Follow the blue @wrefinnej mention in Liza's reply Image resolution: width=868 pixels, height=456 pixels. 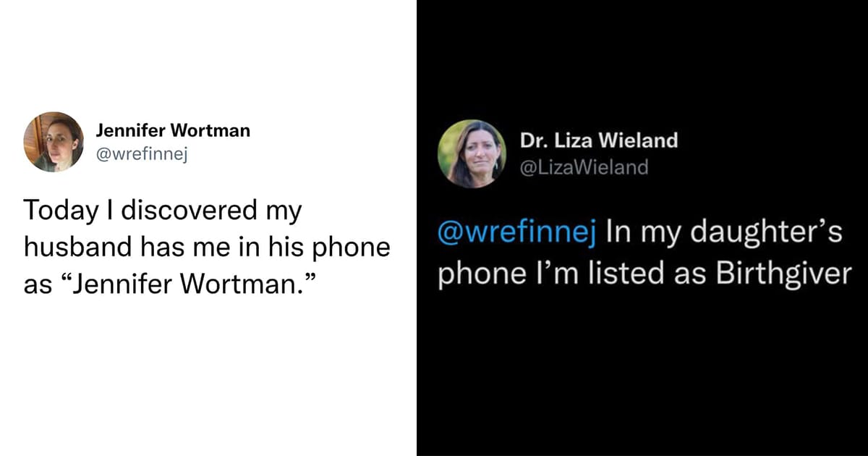pyautogui.click(x=517, y=235)
